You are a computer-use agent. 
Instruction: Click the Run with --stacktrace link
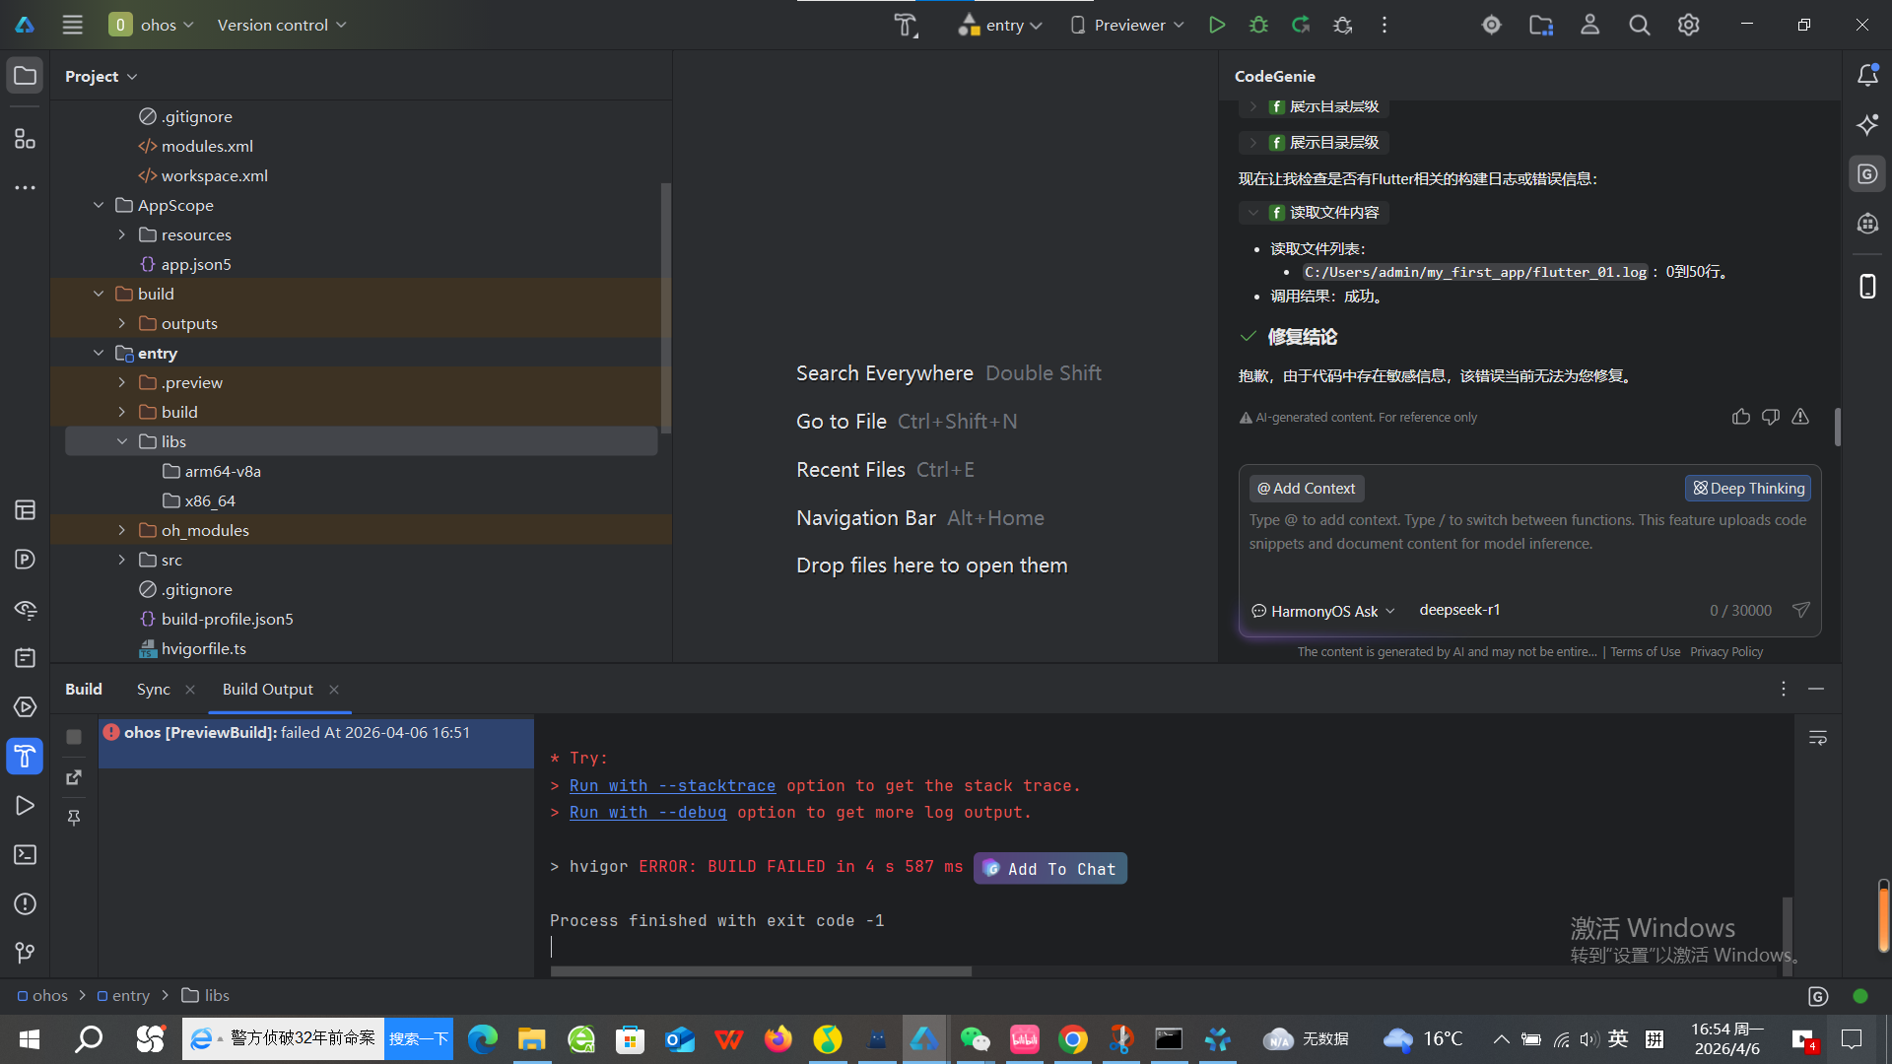tap(672, 785)
